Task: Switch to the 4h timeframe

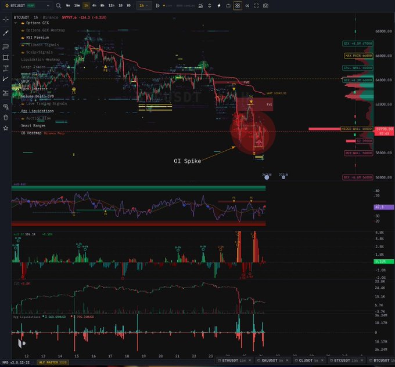Action: point(94,6)
